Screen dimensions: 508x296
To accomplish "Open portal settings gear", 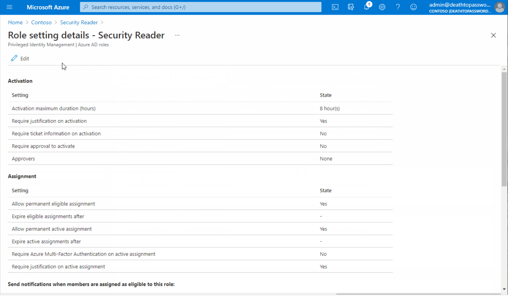I will [x=382, y=7].
